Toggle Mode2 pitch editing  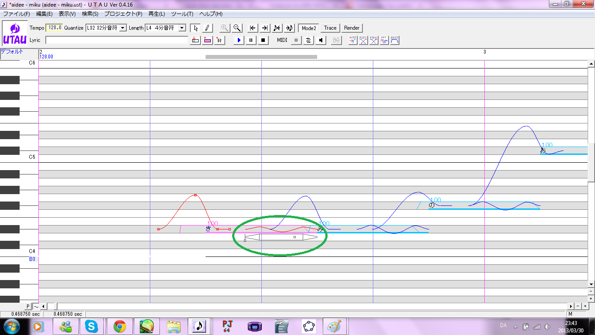(x=308, y=28)
